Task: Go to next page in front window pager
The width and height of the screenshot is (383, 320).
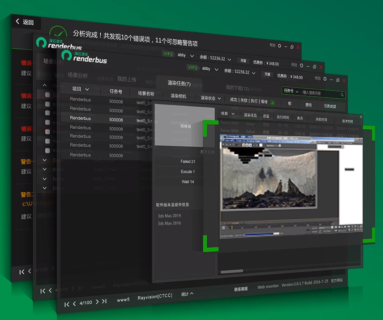Action: [97, 301]
